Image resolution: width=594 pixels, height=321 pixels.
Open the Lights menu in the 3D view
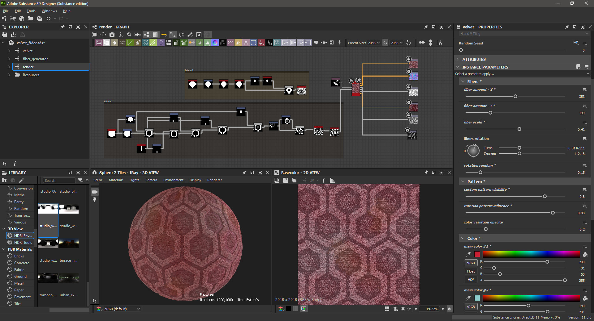click(134, 180)
